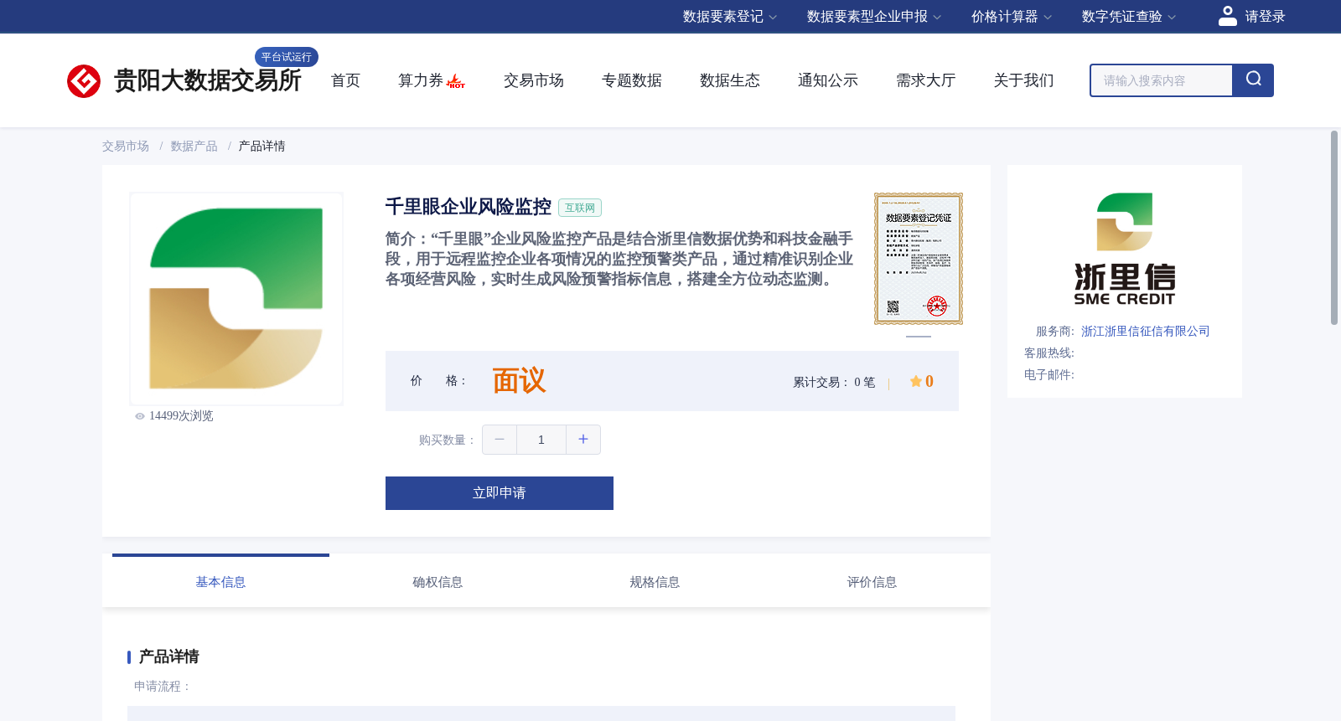Click the 面议 price text
The height and width of the screenshot is (721, 1341).
[x=519, y=381]
